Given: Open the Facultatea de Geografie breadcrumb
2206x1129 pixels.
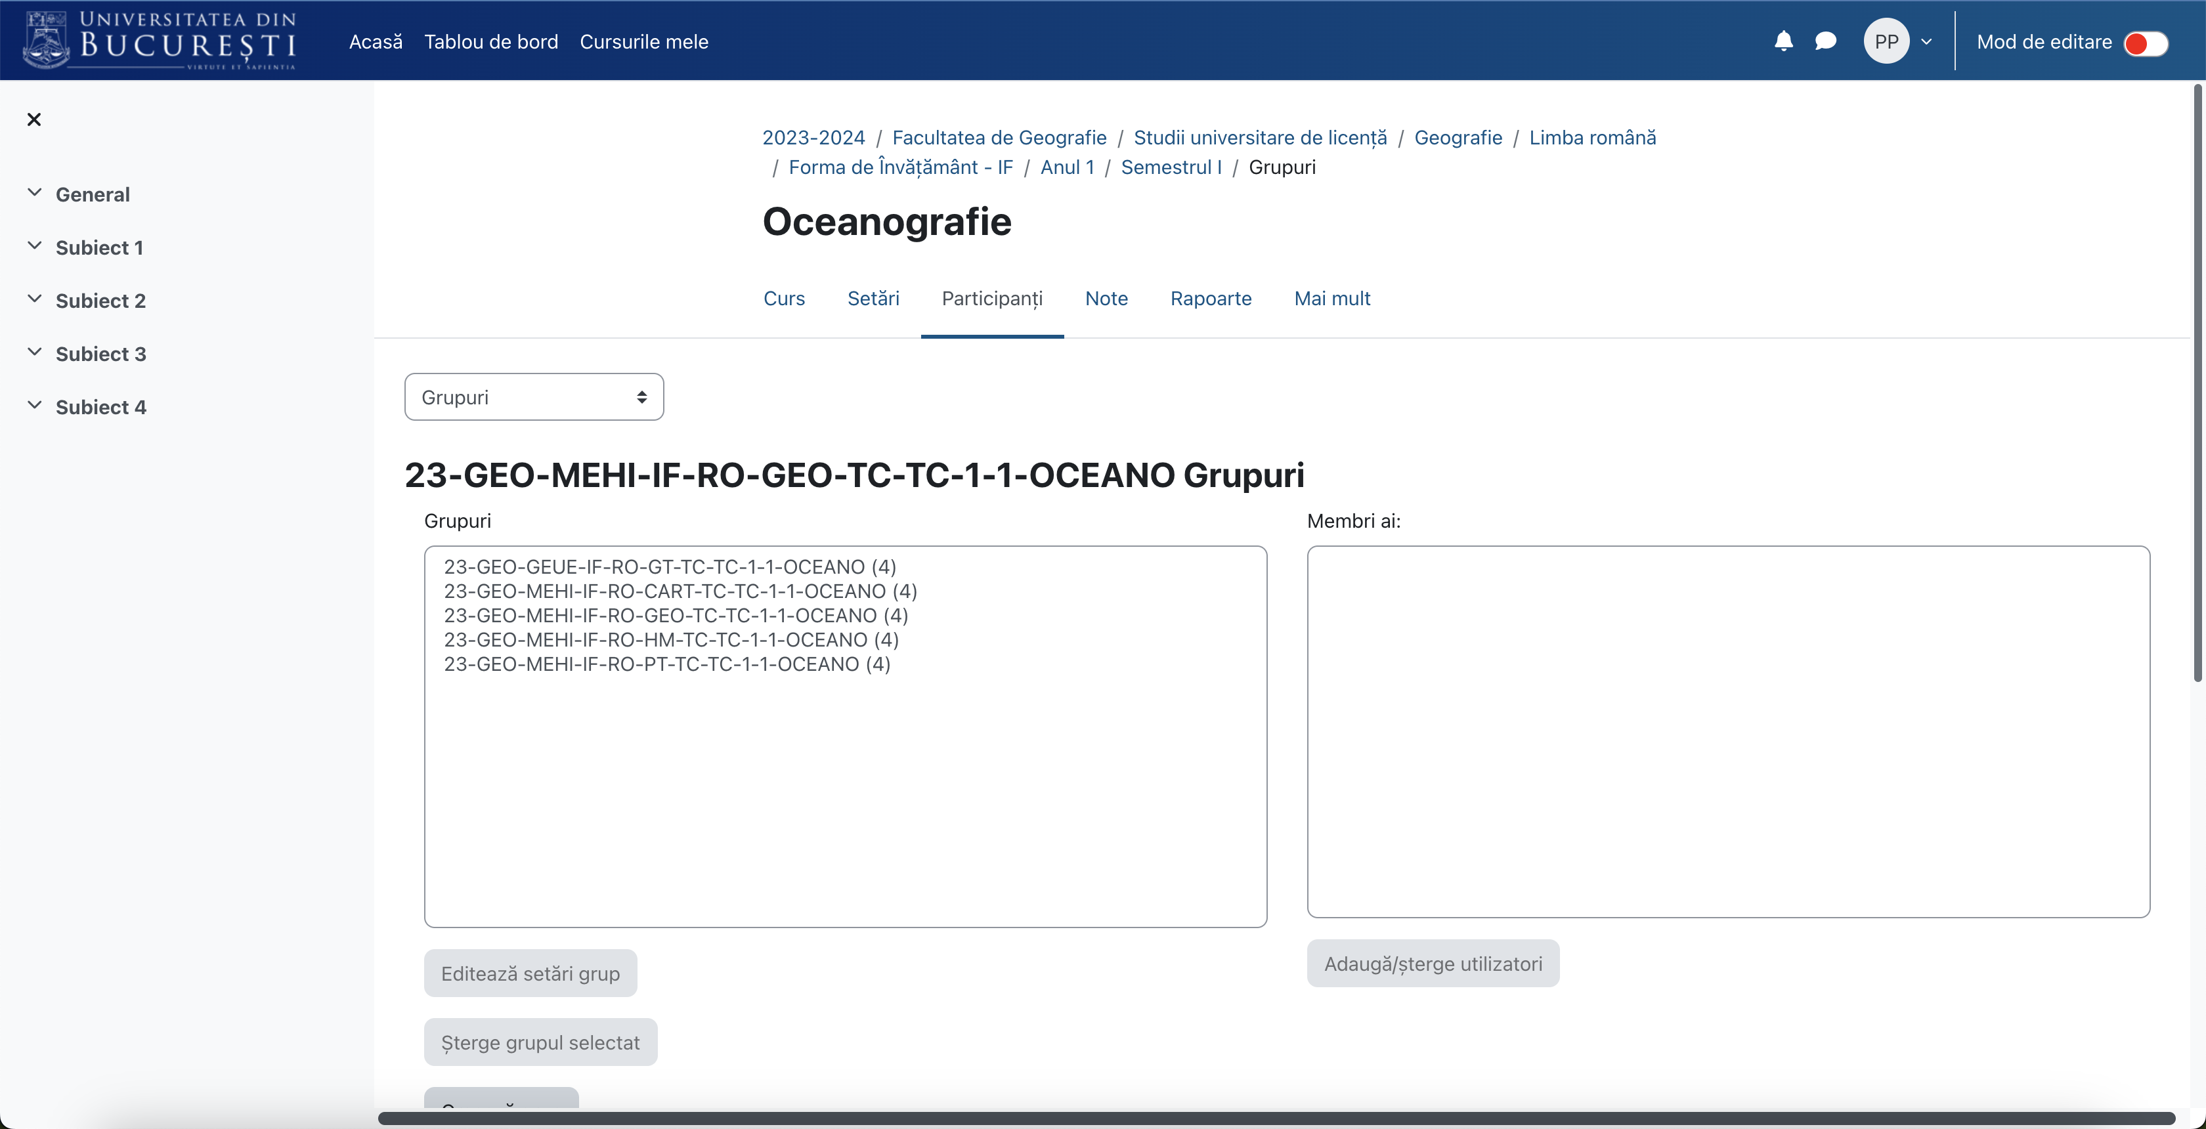Looking at the screenshot, I should 999,137.
